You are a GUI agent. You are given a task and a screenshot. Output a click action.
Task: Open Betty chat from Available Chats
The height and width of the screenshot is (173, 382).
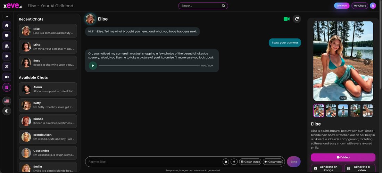(48, 105)
